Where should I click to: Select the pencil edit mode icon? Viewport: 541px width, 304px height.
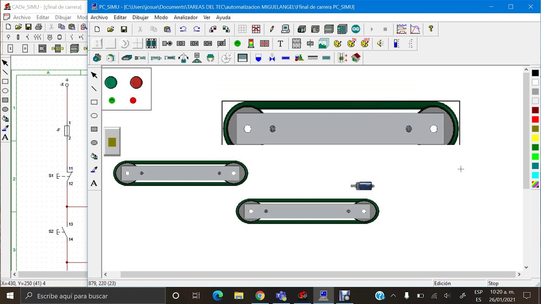[272, 29]
